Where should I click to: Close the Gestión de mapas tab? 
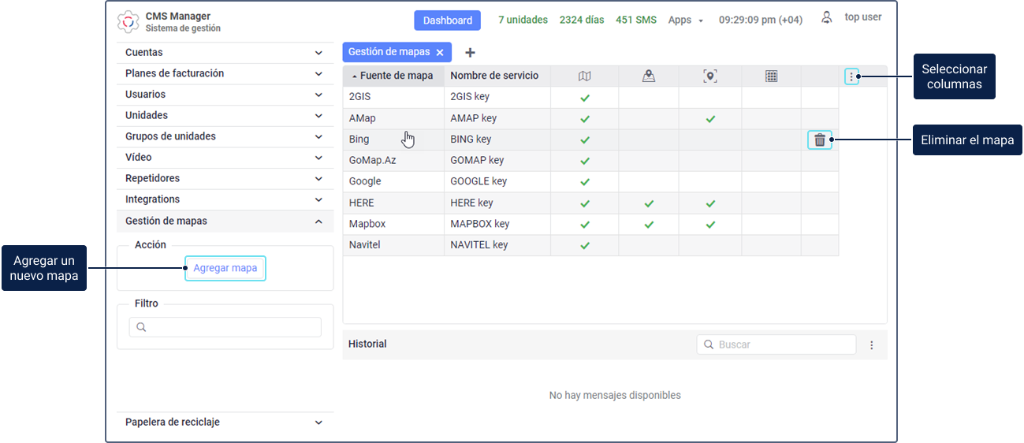point(440,53)
